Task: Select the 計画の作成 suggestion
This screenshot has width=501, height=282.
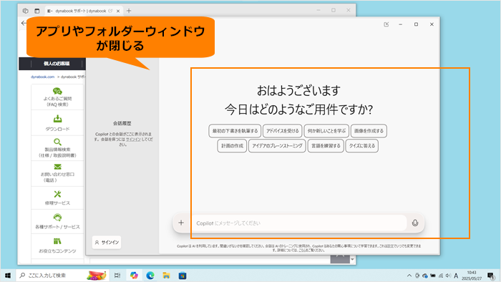Action: 232,146
